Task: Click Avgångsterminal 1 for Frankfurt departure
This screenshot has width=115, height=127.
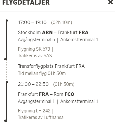Action: point(36,102)
